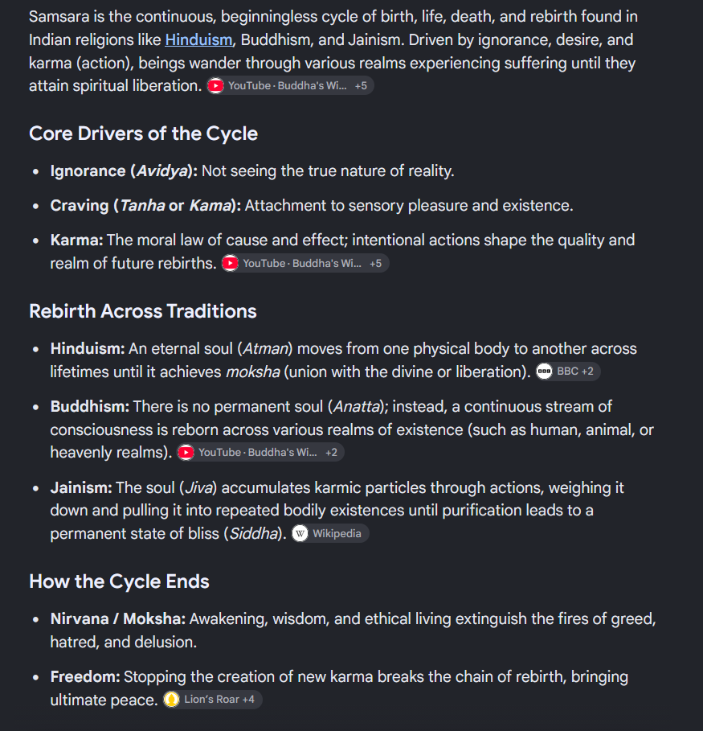Click the "Core Drivers of the Cycle" heading
This screenshot has width=703, height=731.
(144, 133)
